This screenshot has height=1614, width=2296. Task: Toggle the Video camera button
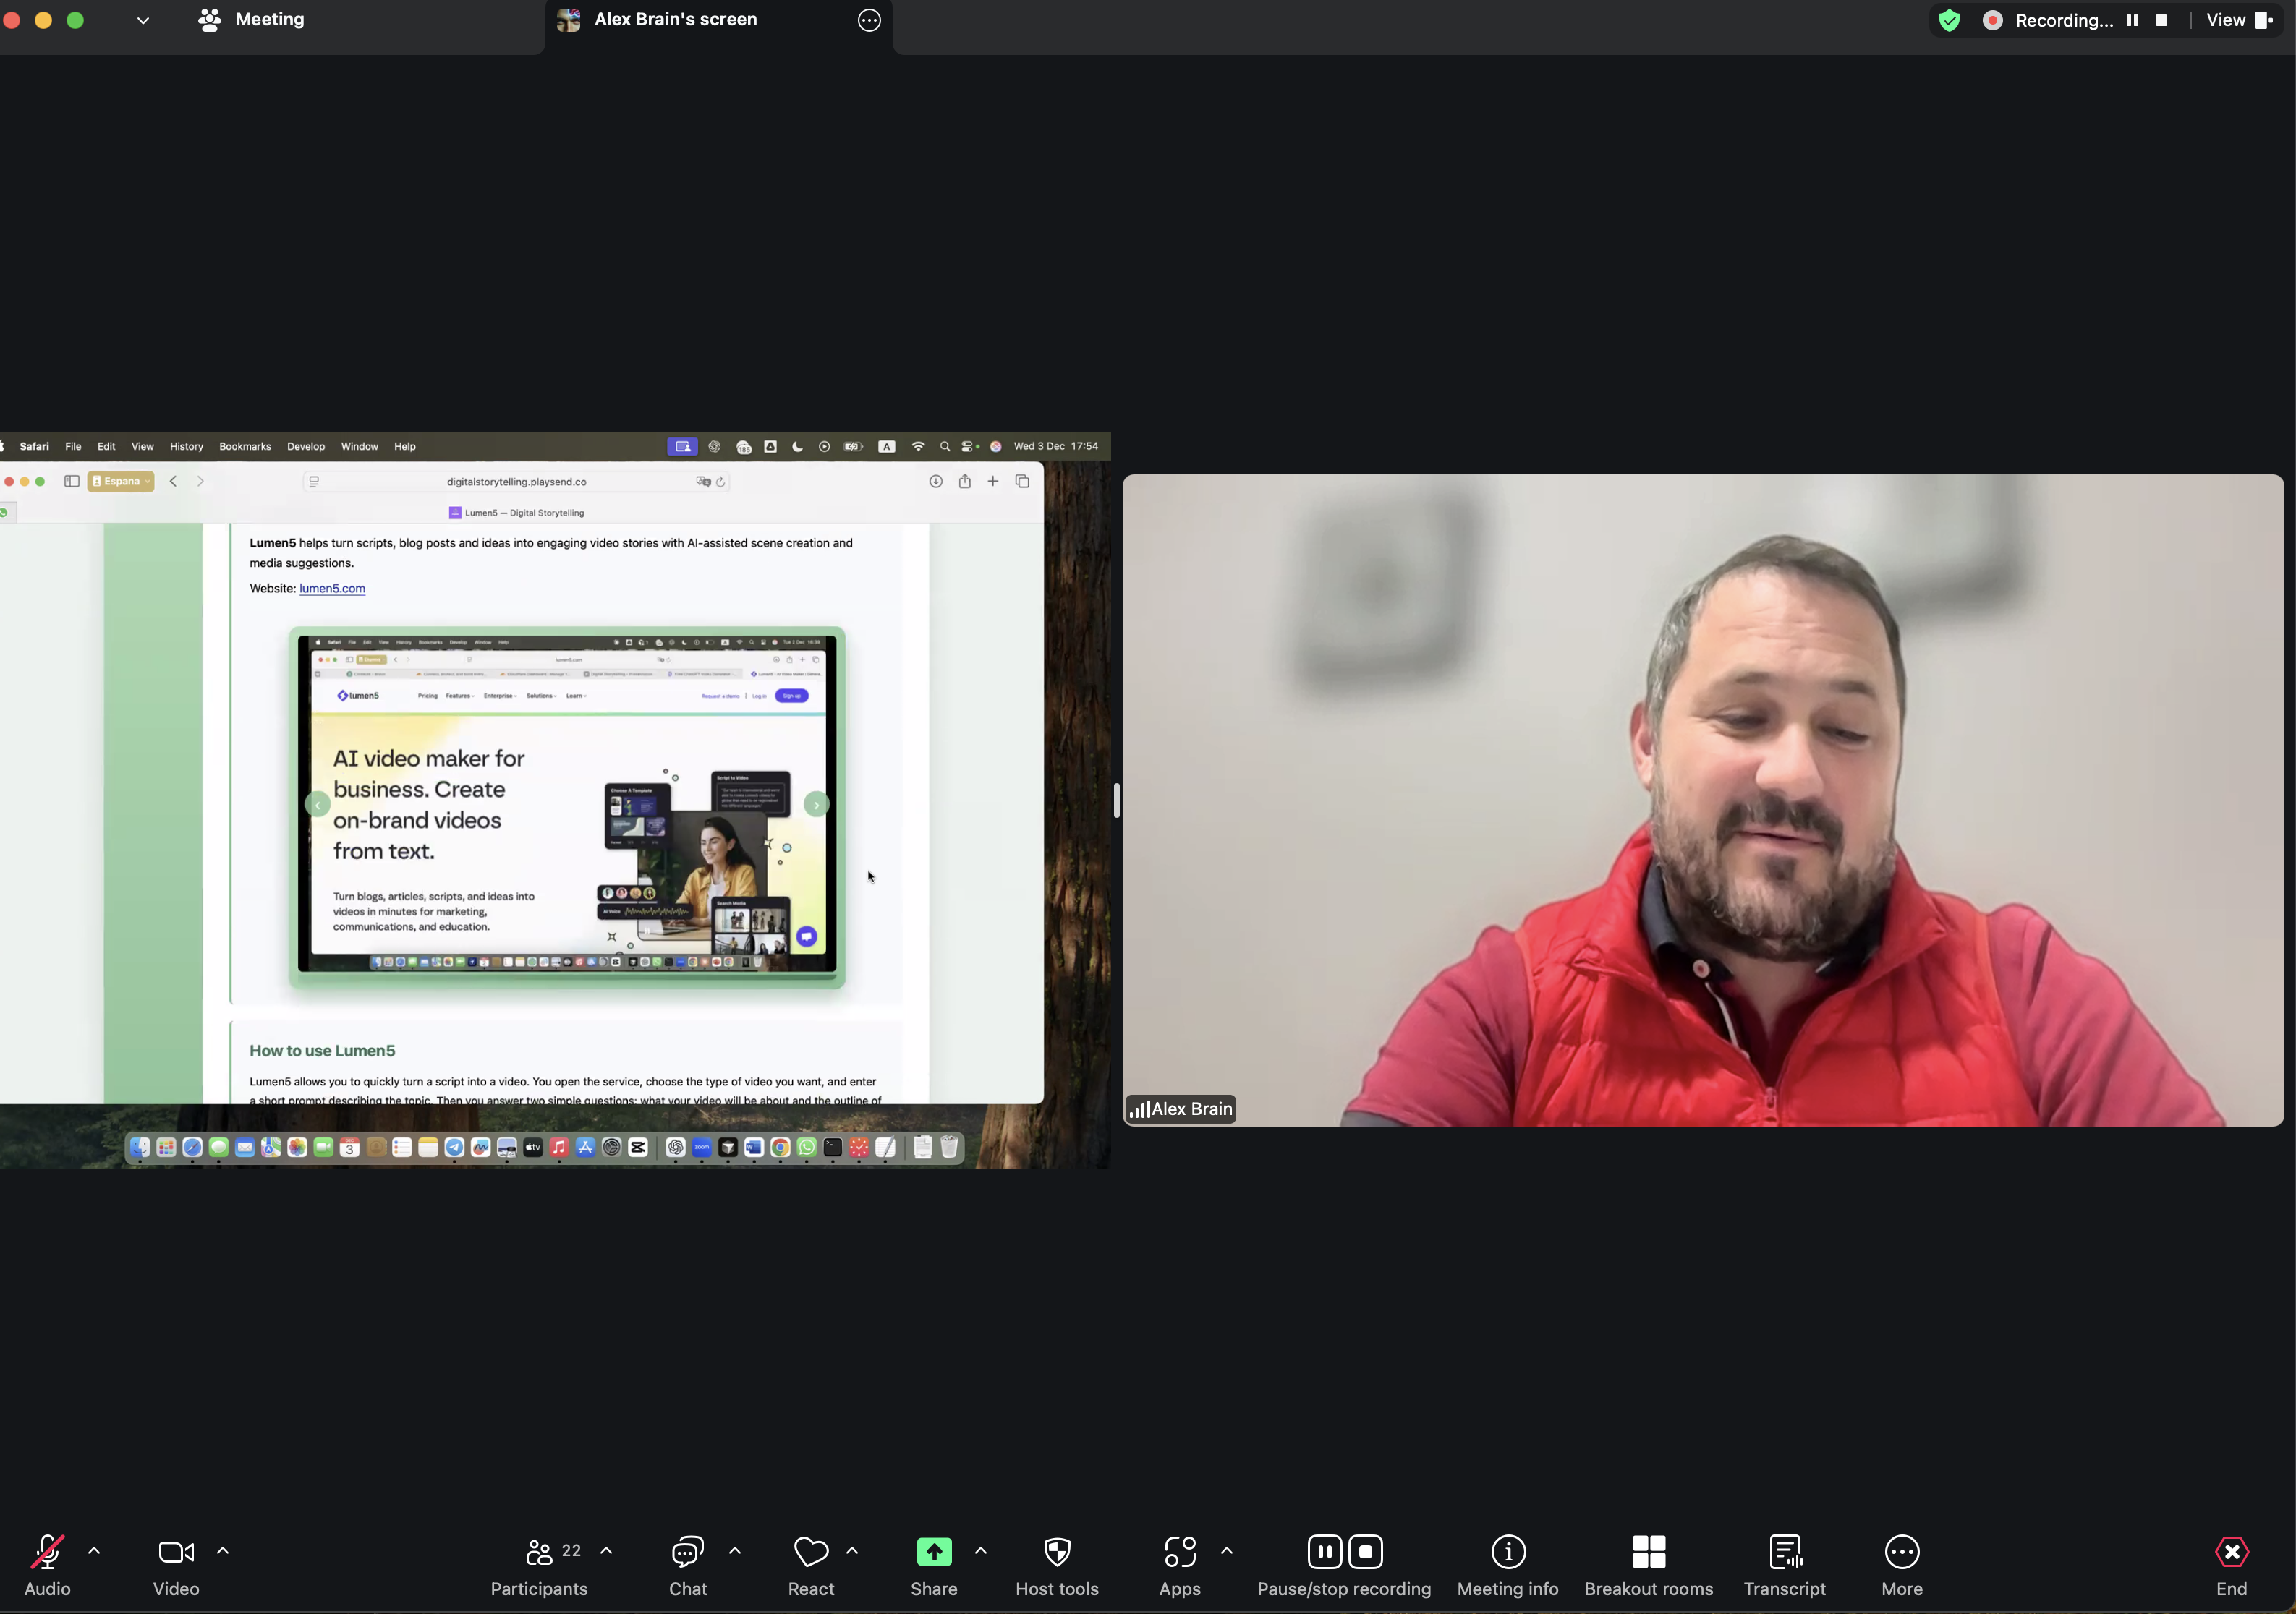coord(176,1552)
